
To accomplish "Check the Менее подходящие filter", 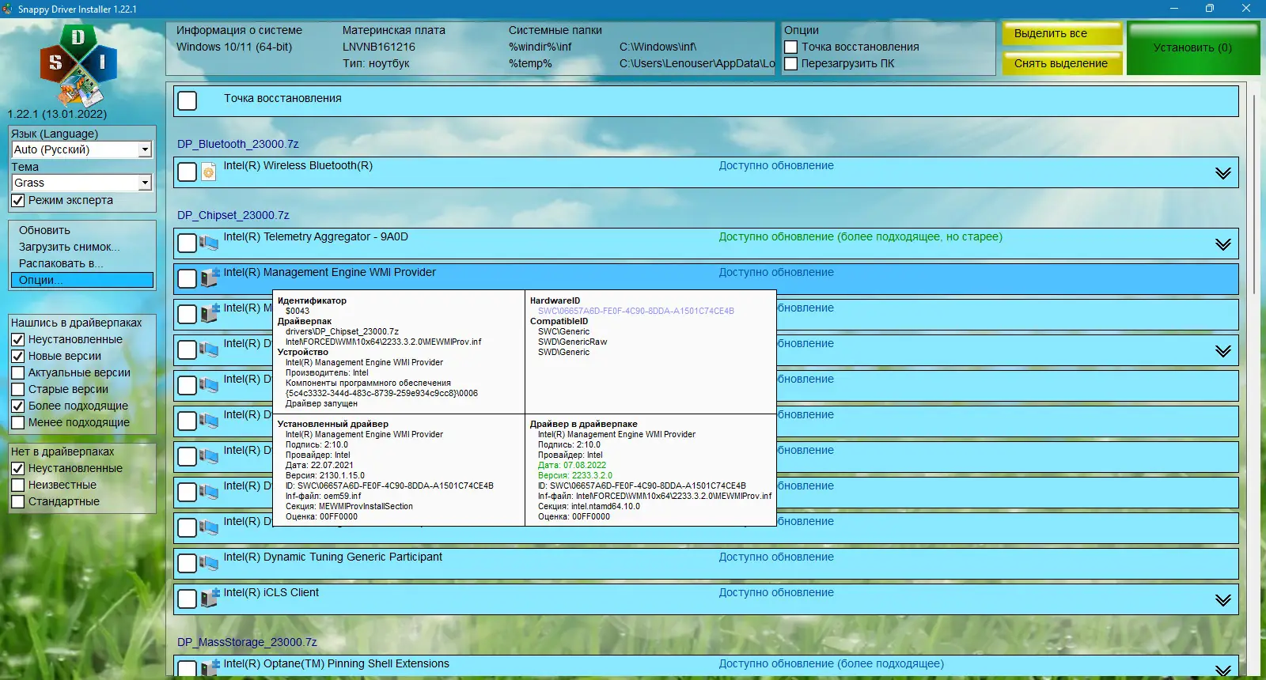I will tap(18, 422).
